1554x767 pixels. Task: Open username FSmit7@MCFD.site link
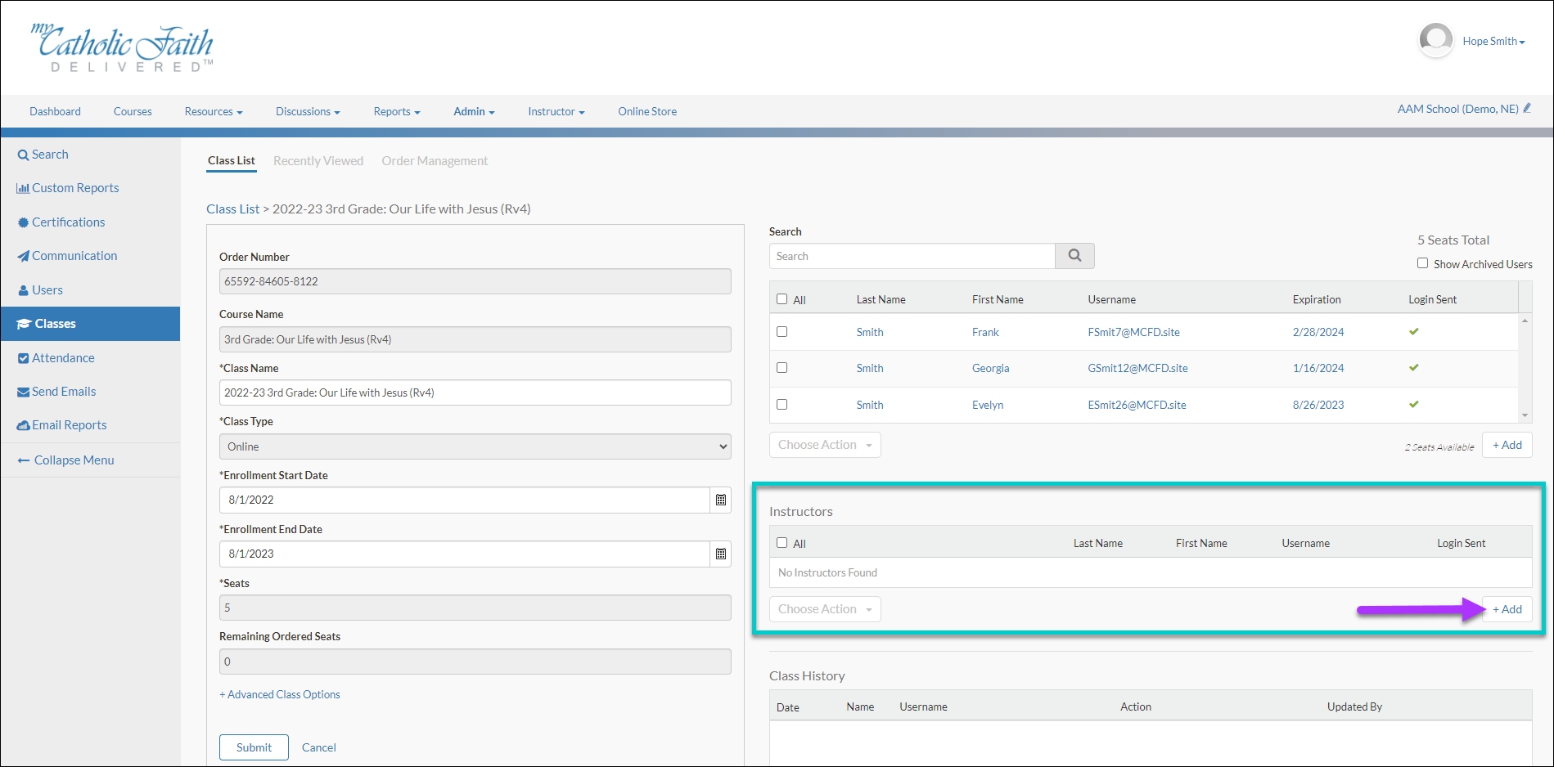coord(1133,332)
